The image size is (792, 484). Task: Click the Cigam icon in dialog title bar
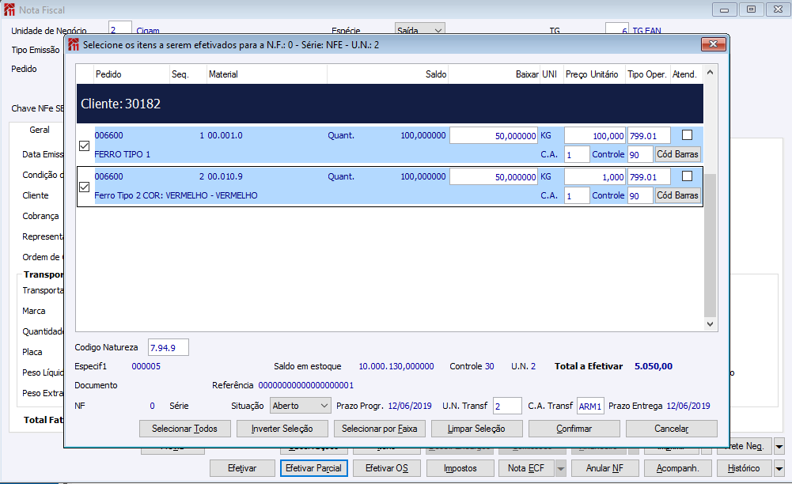click(74, 44)
